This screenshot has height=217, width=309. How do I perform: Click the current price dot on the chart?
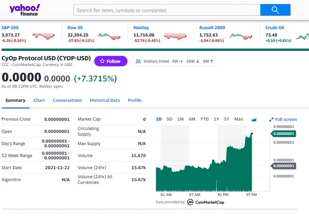[252, 134]
